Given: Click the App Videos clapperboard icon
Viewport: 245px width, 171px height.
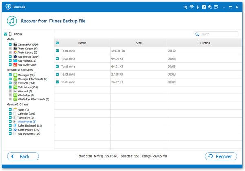Looking at the screenshot, I should pos(16,60).
